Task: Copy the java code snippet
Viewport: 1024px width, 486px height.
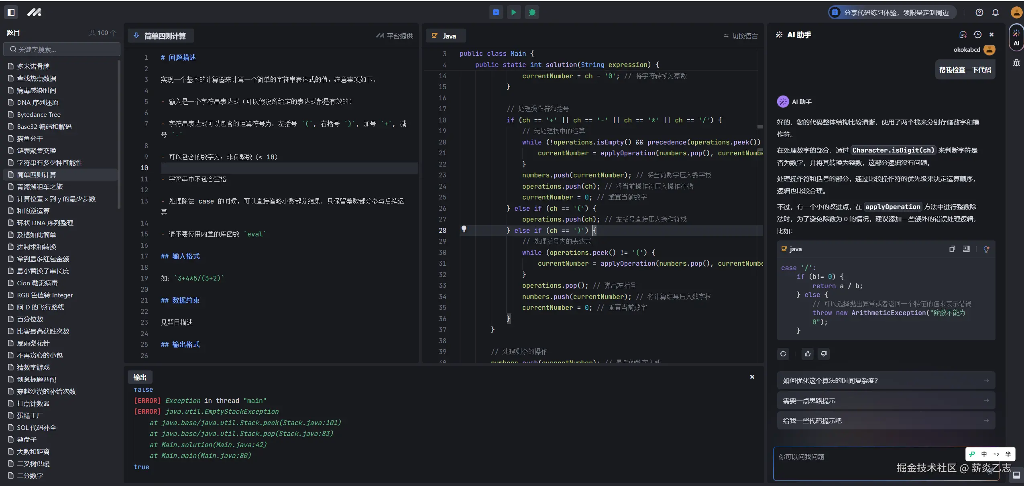Action: (x=952, y=249)
